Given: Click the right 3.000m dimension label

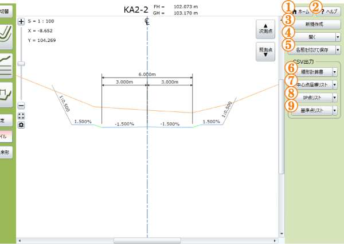Looking at the screenshot, I should (x=170, y=82).
